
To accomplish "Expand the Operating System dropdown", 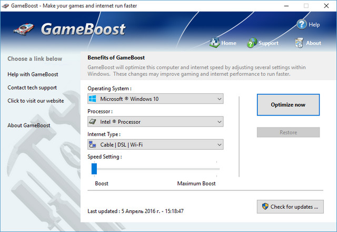I will pos(219,99).
